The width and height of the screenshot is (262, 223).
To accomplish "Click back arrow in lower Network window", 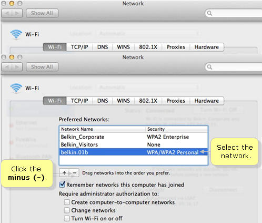I will pos(7,67).
